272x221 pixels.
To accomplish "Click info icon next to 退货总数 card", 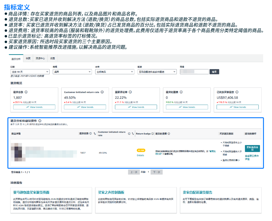I will [26, 92].
